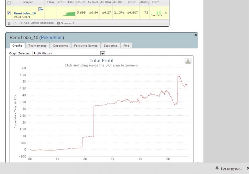
Task: Click the trash delete icon under the table
Action: (x=9, y=23)
